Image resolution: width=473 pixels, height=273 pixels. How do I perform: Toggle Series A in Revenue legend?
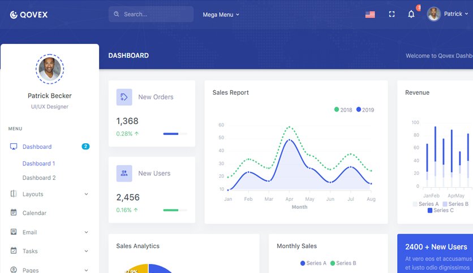425,204
